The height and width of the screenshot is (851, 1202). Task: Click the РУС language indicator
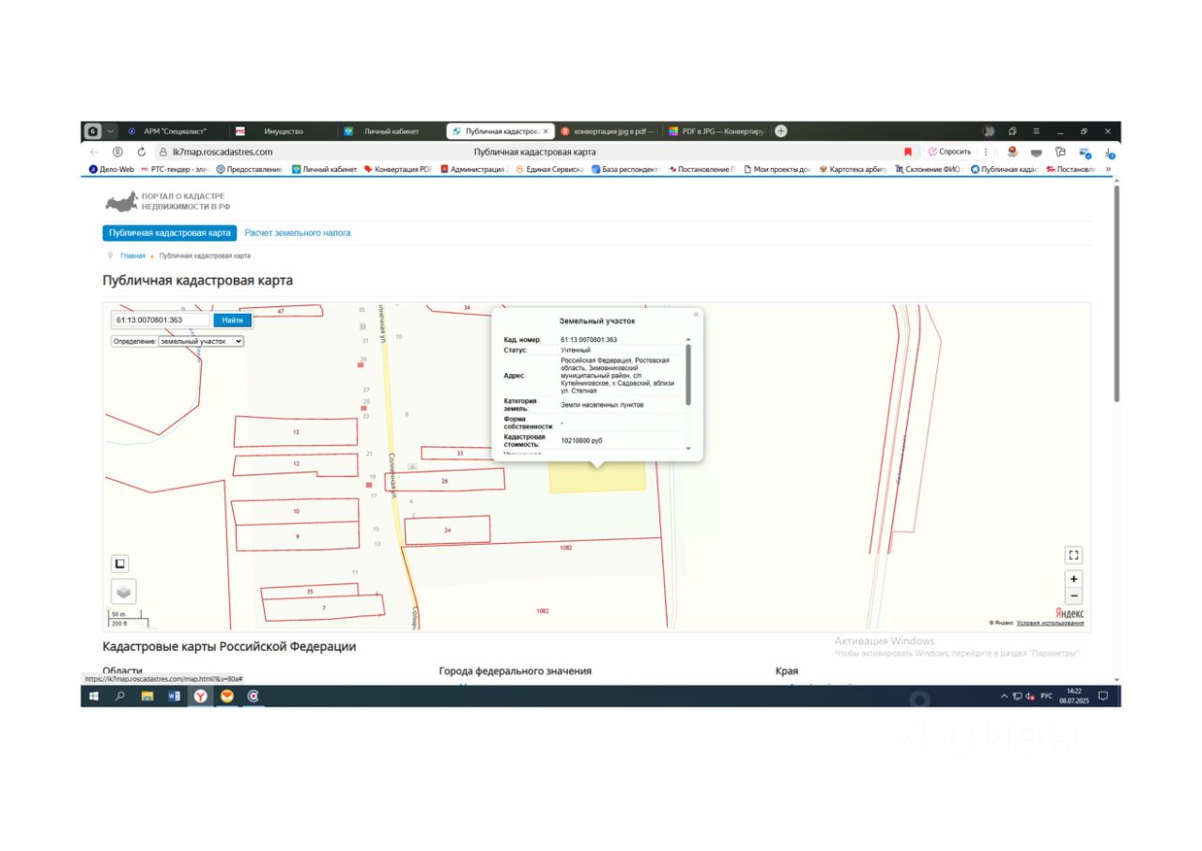click(x=1046, y=696)
